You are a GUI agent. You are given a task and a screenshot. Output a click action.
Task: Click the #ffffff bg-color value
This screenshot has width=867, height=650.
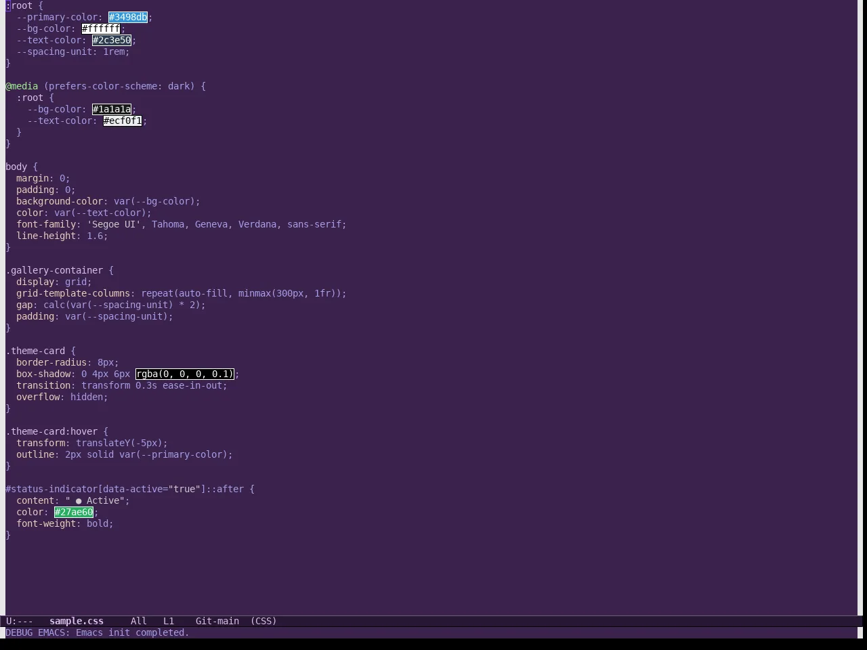pyautogui.click(x=101, y=28)
